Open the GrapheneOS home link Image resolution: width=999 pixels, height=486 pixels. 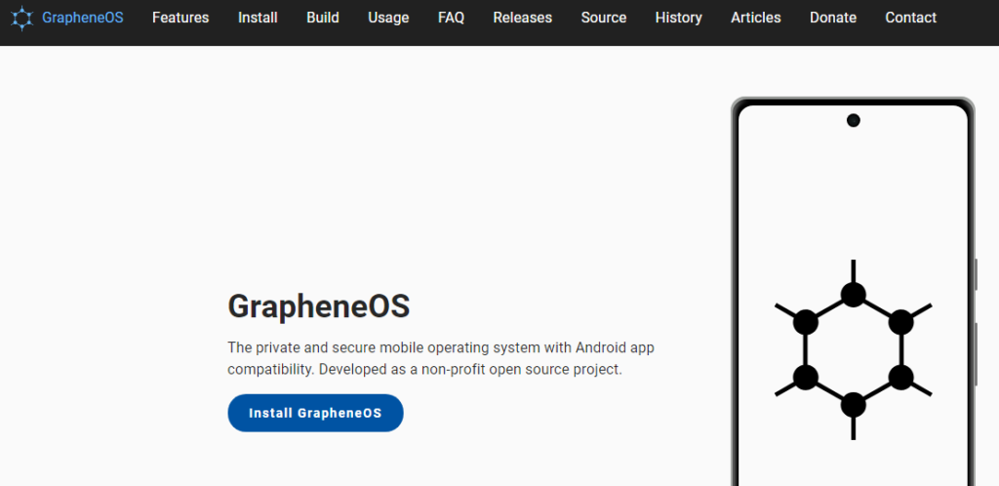(68, 18)
